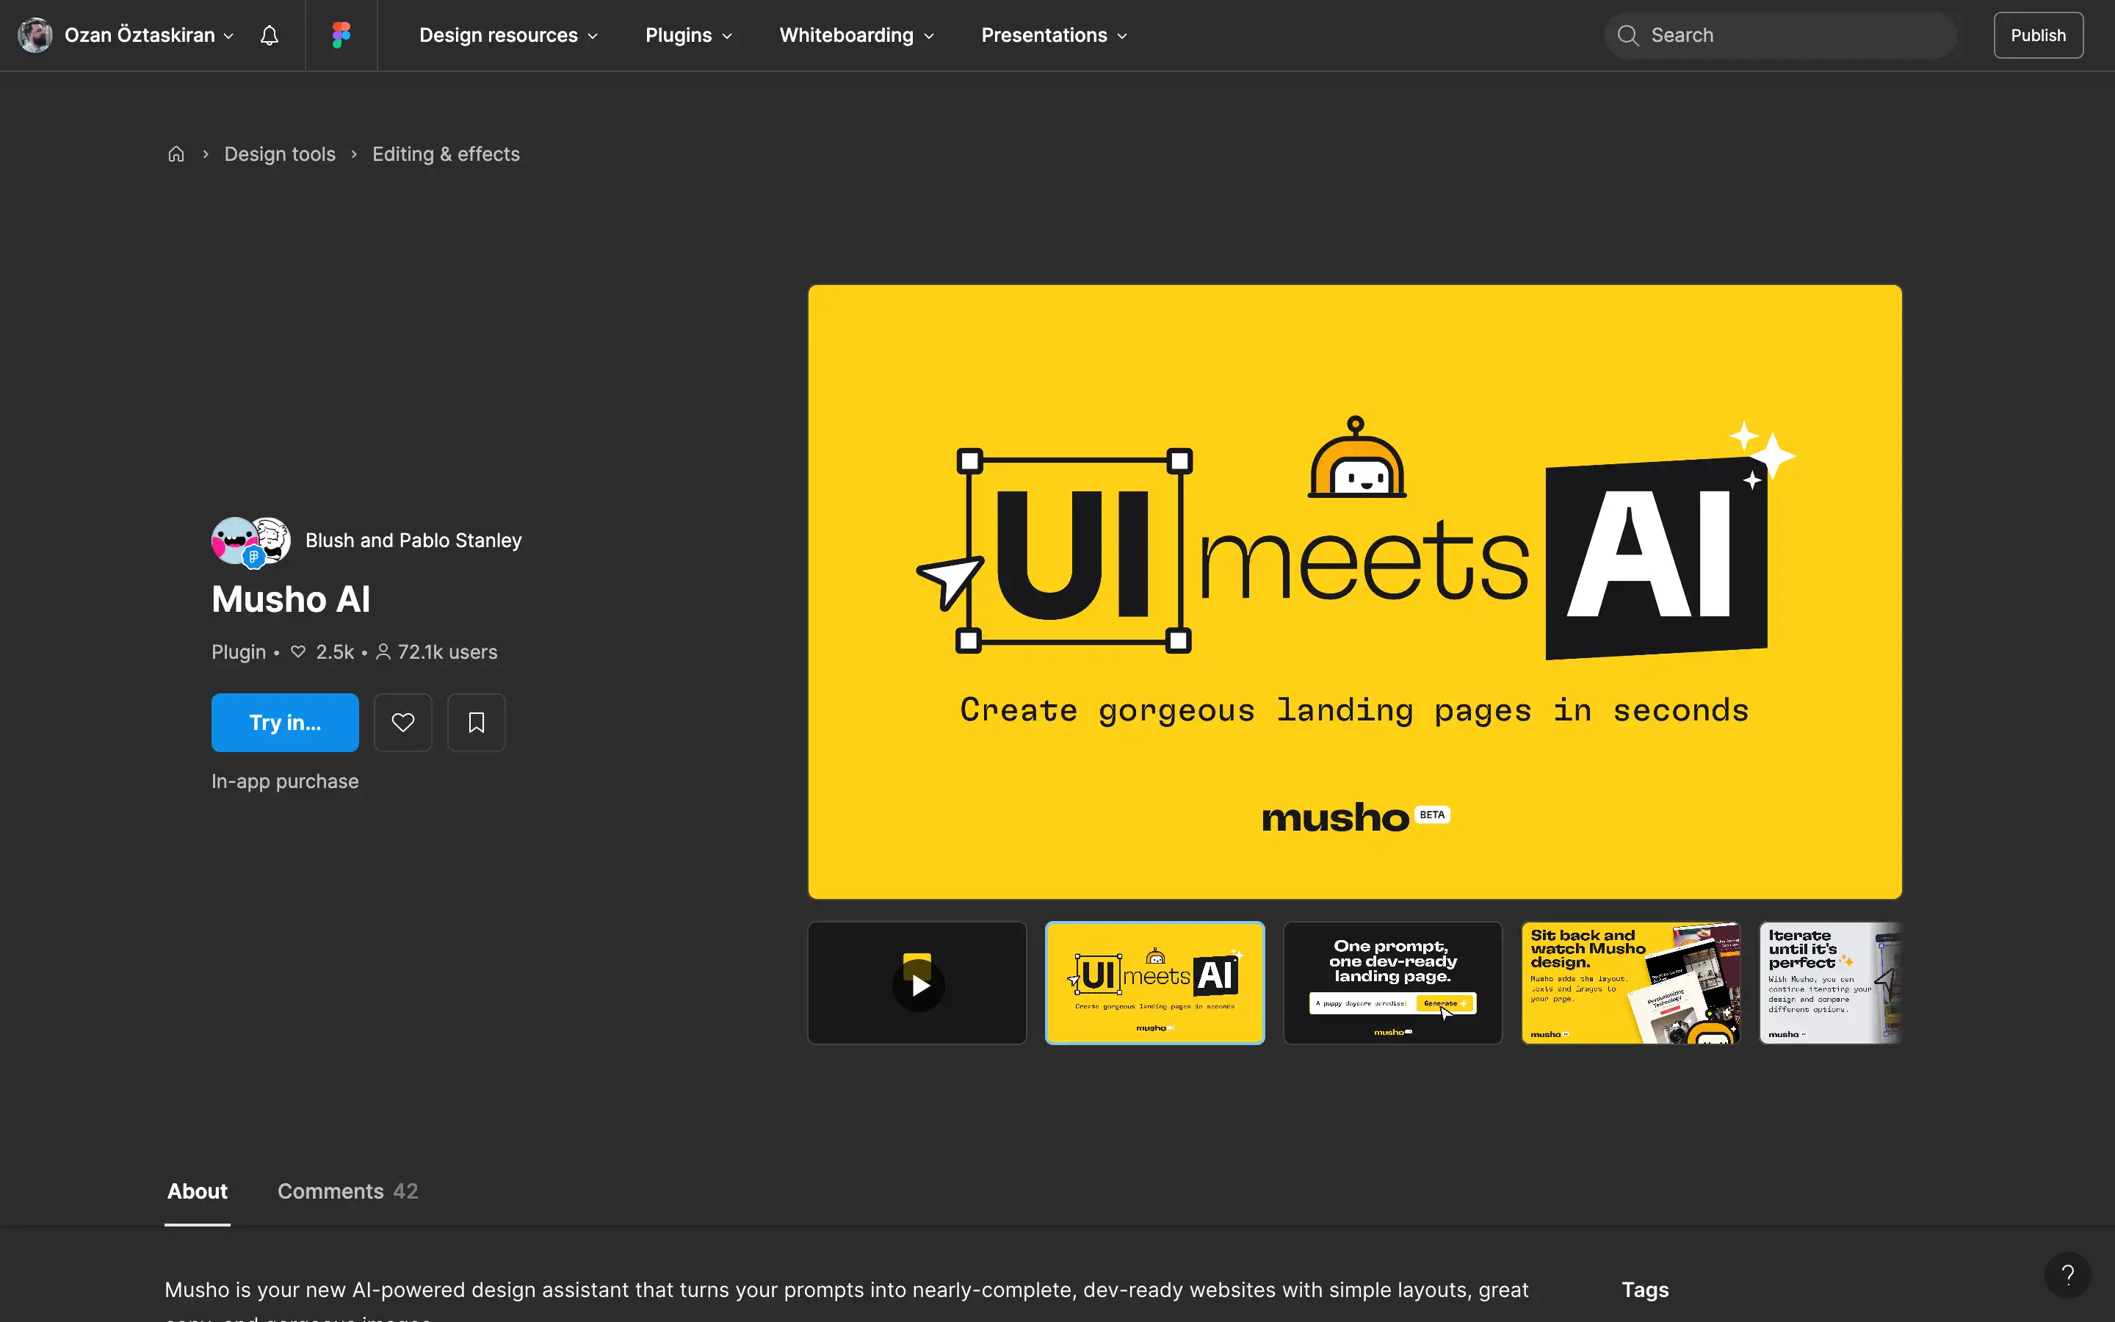Select the Sit back and watch thumbnail
2115x1322 pixels.
coord(1631,983)
